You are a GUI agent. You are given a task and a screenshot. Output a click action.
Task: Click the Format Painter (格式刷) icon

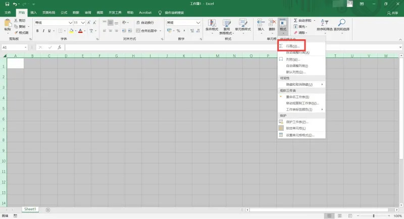pyautogui.click(x=16, y=33)
